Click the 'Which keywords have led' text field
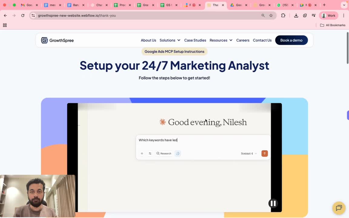349x218 pixels. (x=203, y=140)
